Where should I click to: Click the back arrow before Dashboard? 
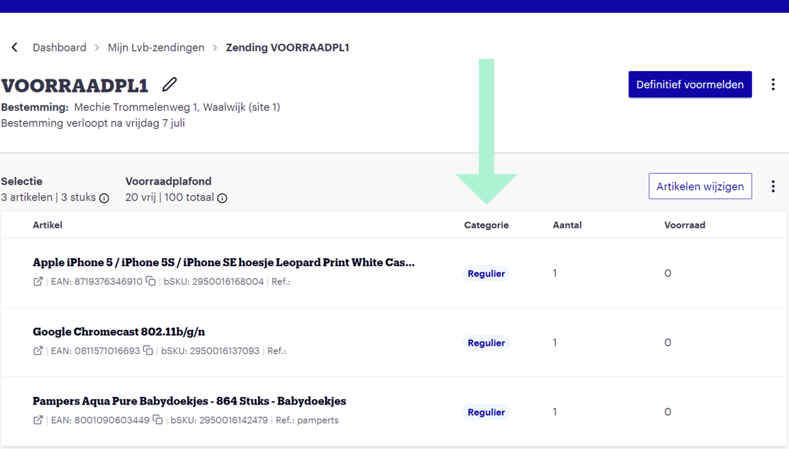tap(14, 47)
